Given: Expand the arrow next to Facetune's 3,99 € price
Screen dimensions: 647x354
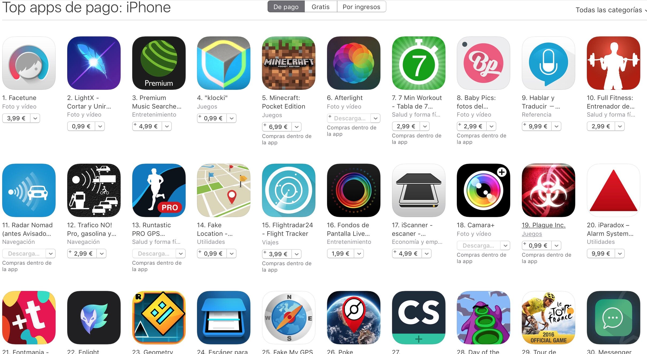Looking at the screenshot, I should (x=35, y=118).
